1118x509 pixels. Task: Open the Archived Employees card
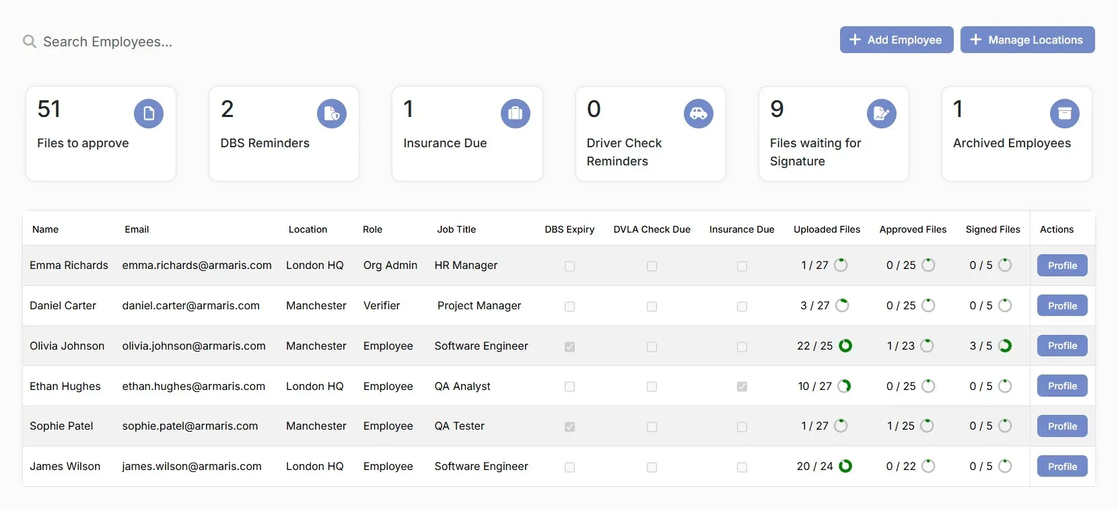tap(1017, 134)
